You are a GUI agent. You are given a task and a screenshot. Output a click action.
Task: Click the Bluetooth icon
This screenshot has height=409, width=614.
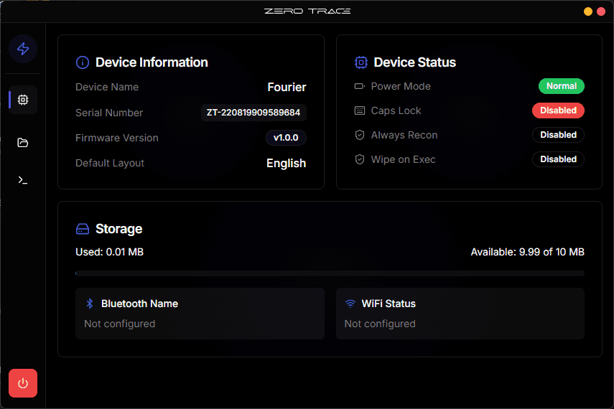click(x=90, y=304)
